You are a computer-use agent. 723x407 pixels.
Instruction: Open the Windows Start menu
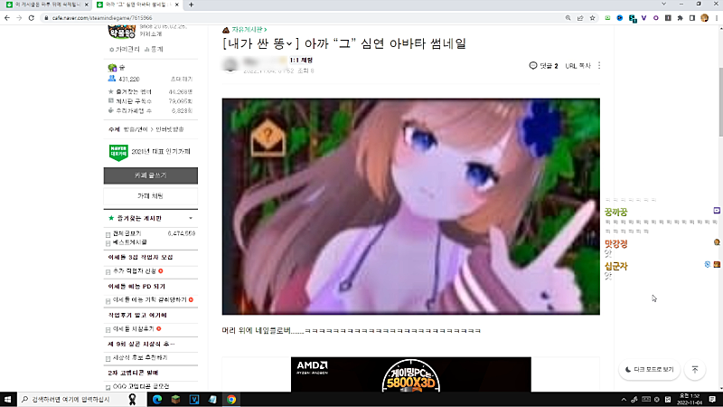click(x=8, y=399)
